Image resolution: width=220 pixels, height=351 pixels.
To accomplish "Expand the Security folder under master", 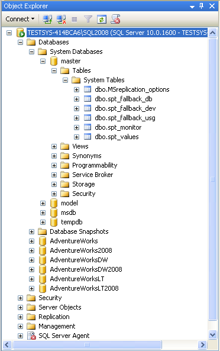I will click(x=54, y=194).
